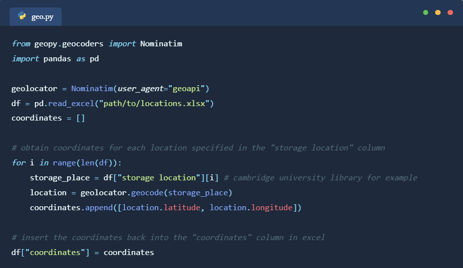Click Nominatim in the first import line
This screenshot has height=268, width=463.
click(x=161, y=44)
